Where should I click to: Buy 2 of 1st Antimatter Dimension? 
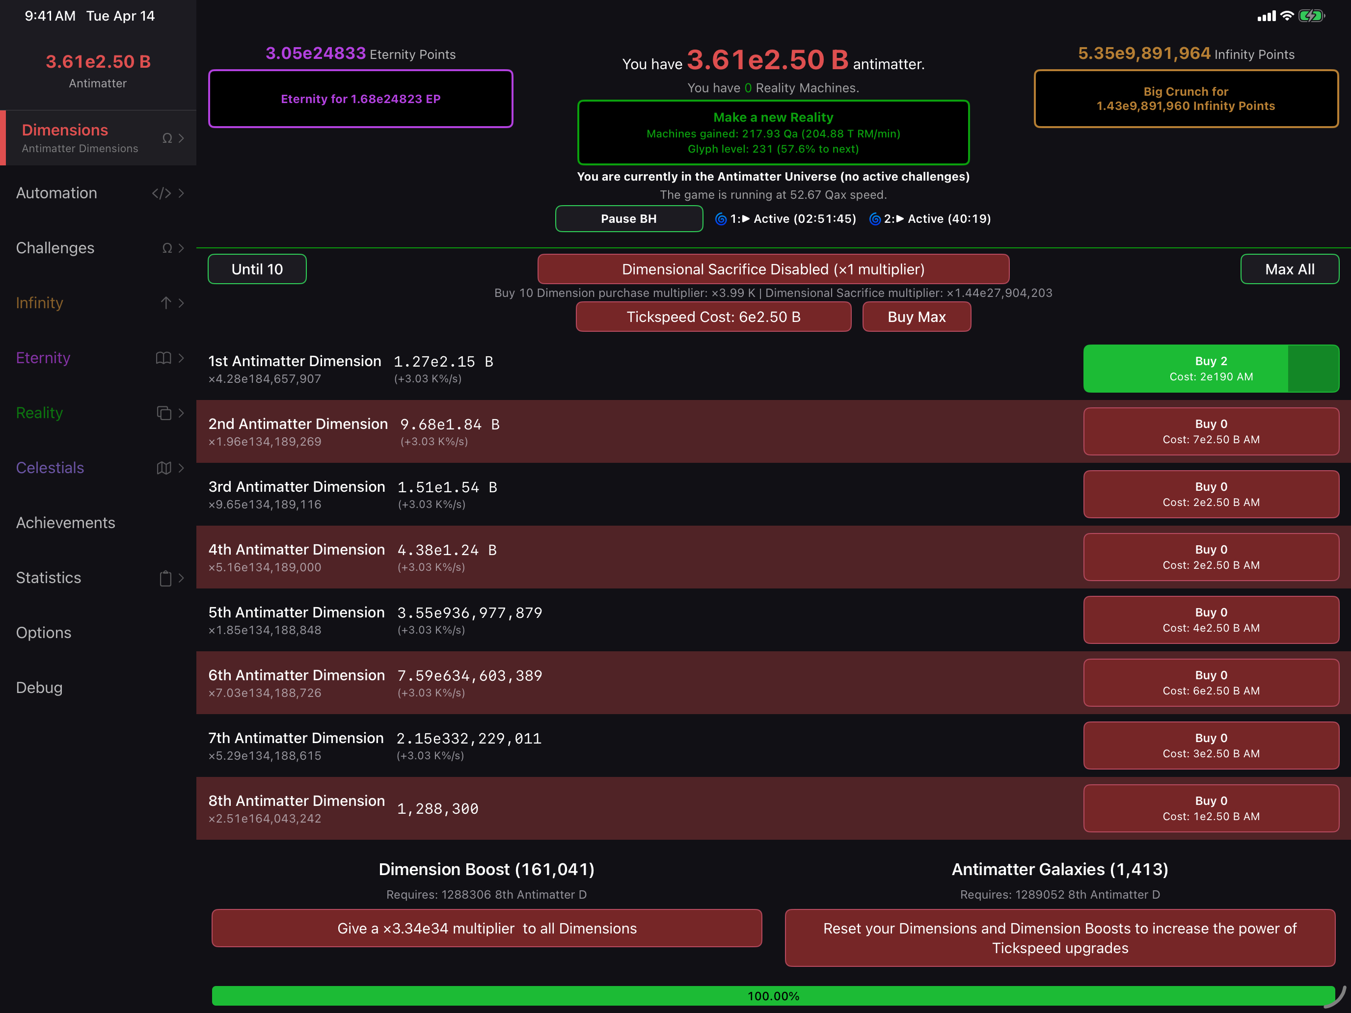coord(1211,368)
